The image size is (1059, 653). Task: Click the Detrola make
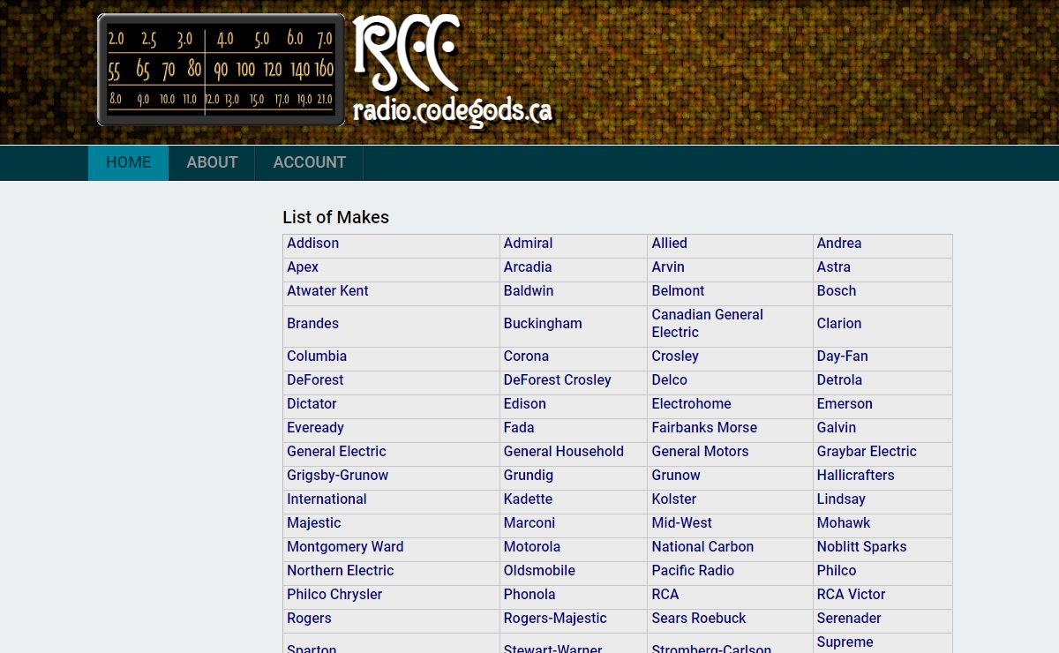[x=839, y=380]
